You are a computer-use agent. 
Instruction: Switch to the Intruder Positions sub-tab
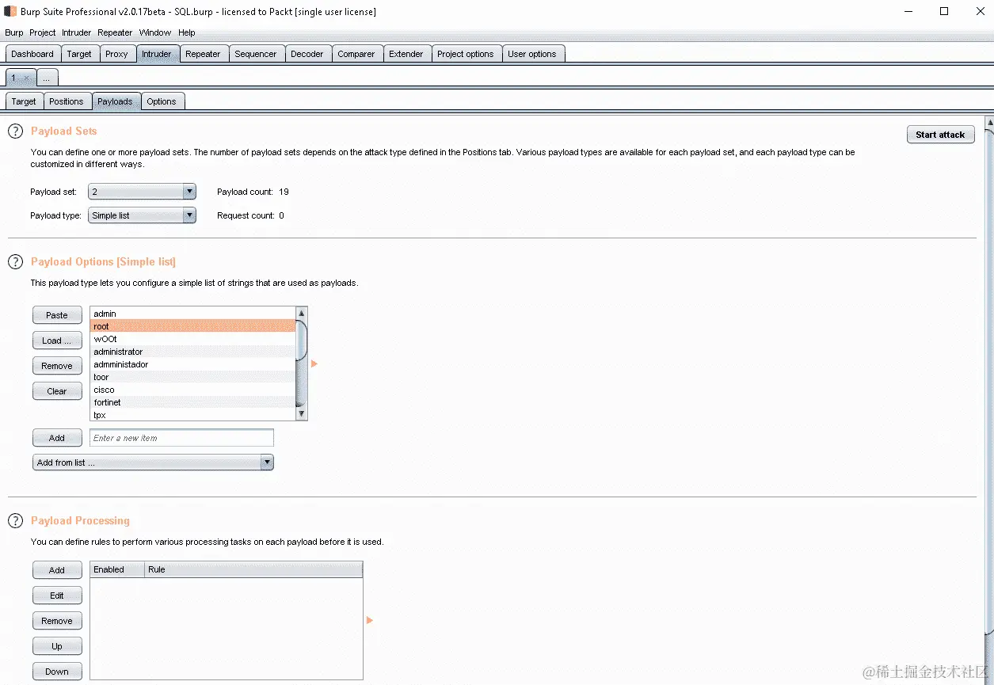pyautogui.click(x=66, y=101)
